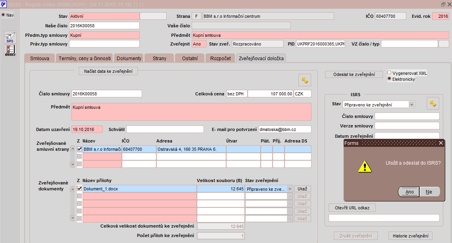Click the restore window icon at top right
This screenshot has width=452, height=243.
pyautogui.click(x=443, y=4)
